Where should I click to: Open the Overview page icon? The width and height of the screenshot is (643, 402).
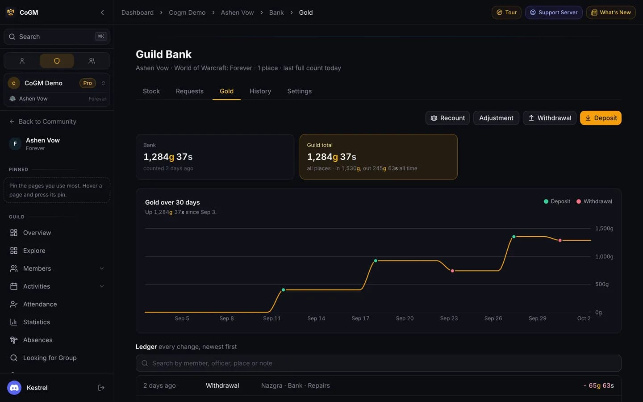(x=14, y=233)
